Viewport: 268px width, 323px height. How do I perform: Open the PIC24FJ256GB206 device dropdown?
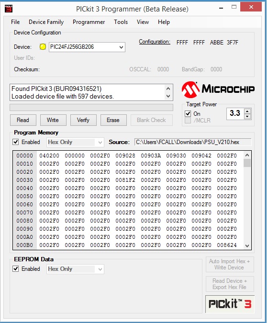122,47
